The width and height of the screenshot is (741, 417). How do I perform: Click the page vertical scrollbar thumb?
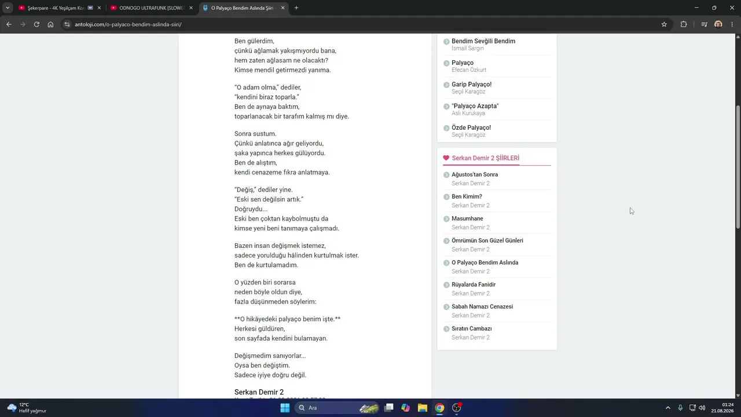pos(738,166)
